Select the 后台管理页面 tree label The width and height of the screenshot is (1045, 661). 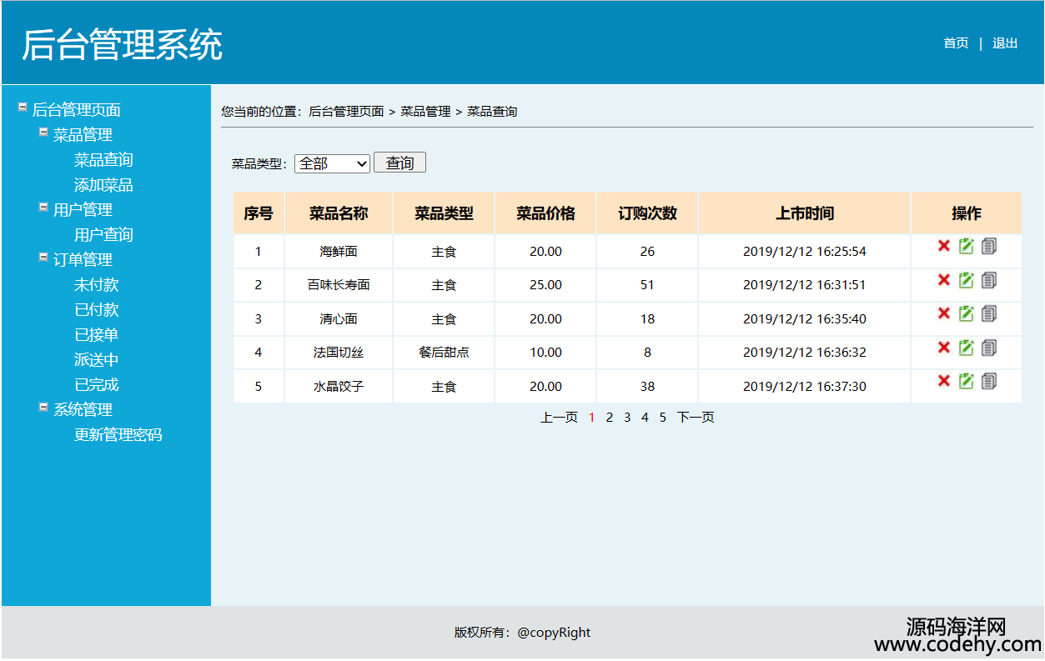(77, 110)
